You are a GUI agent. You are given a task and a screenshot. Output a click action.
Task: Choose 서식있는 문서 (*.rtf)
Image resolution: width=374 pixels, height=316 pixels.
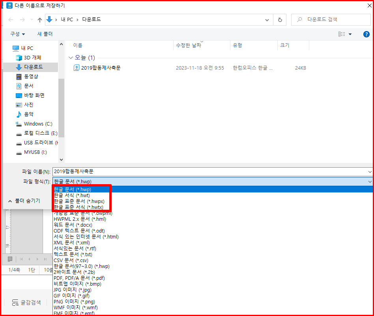tap(75, 249)
